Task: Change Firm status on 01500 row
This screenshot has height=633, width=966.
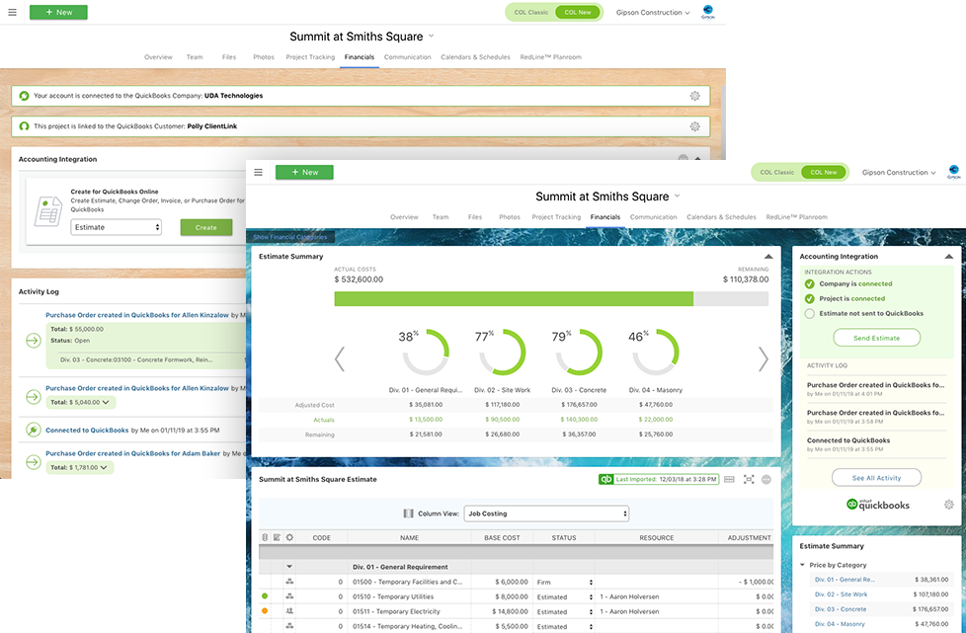Action: click(x=564, y=582)
